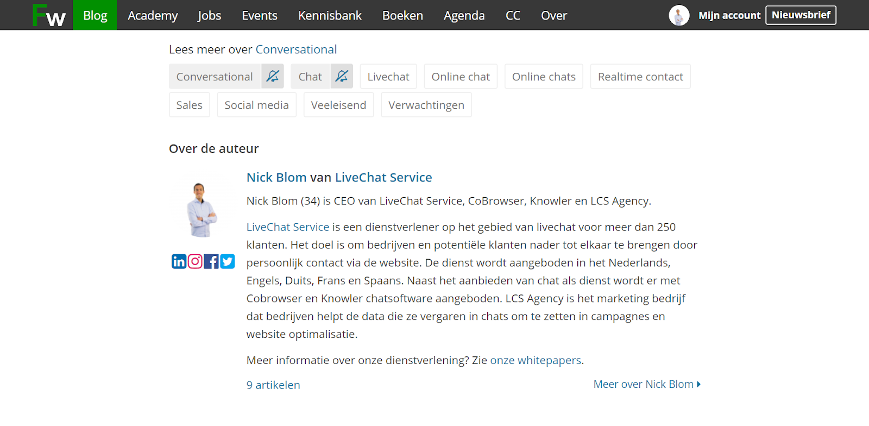Select Boeken in top navigation
The image size is (869, 426).
click(x=402, y=15)
